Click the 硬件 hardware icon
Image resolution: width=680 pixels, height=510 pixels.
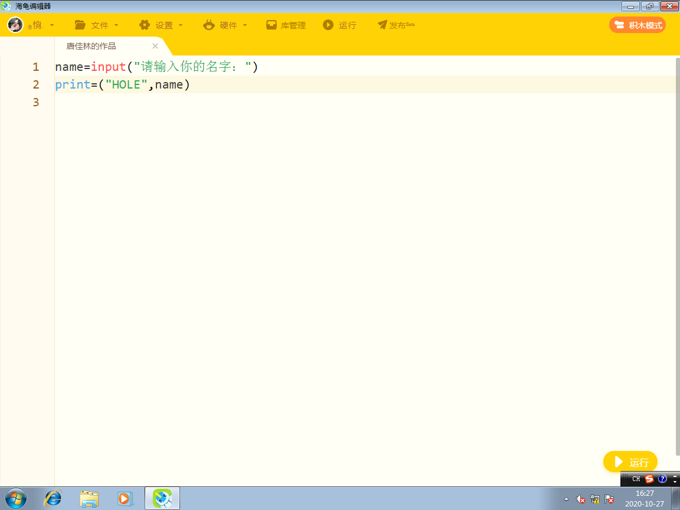pos(209,25)
